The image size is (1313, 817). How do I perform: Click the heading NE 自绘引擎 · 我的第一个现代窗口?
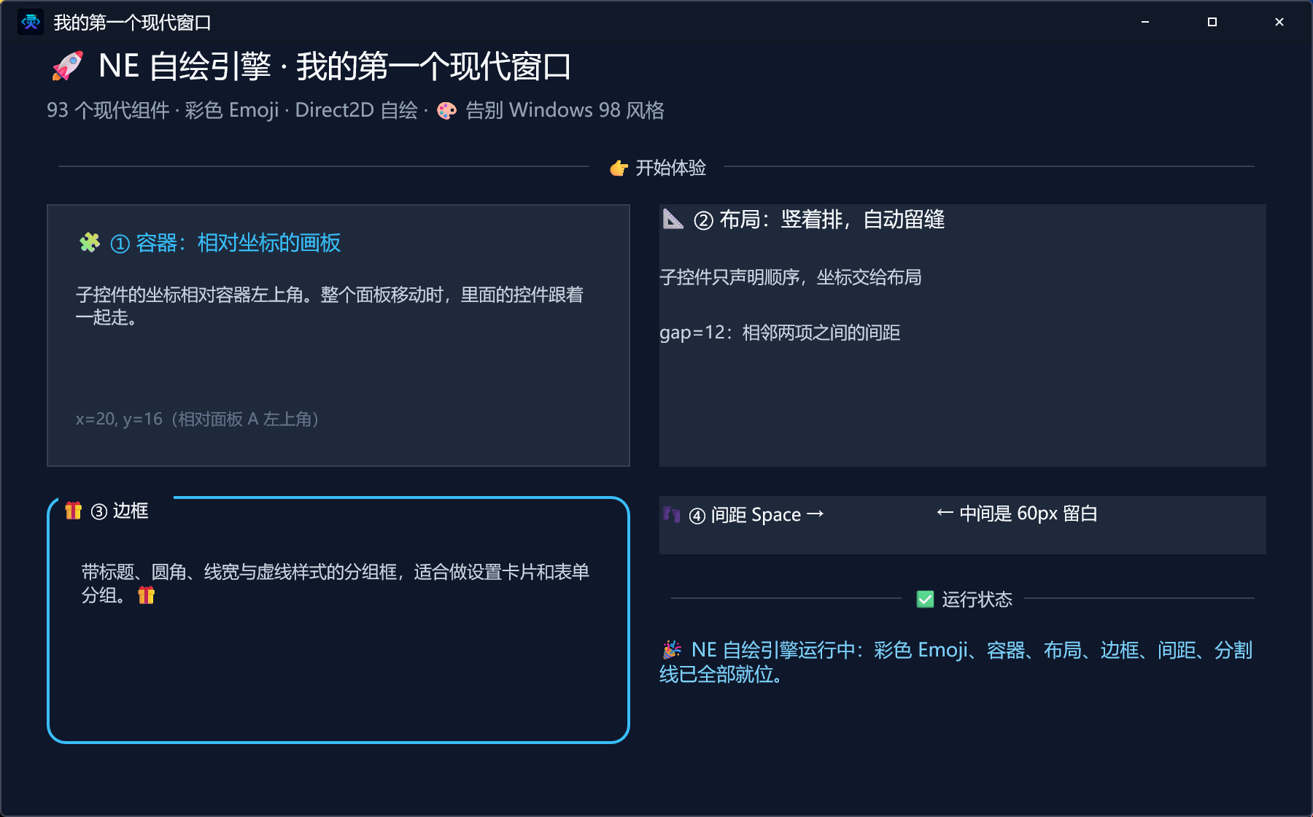click(335, 66)
